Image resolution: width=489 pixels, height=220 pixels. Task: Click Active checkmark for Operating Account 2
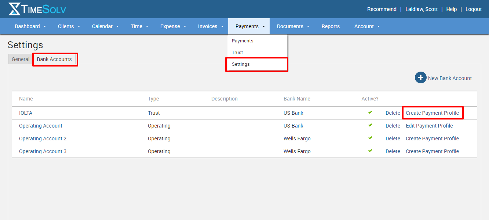tap(370, 138)
